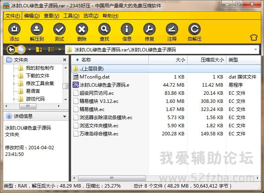The width and height of the screenshot is (264, 193).
Task: Click the 添加 (Add) toolbar icon
Action: pos(14,29)
